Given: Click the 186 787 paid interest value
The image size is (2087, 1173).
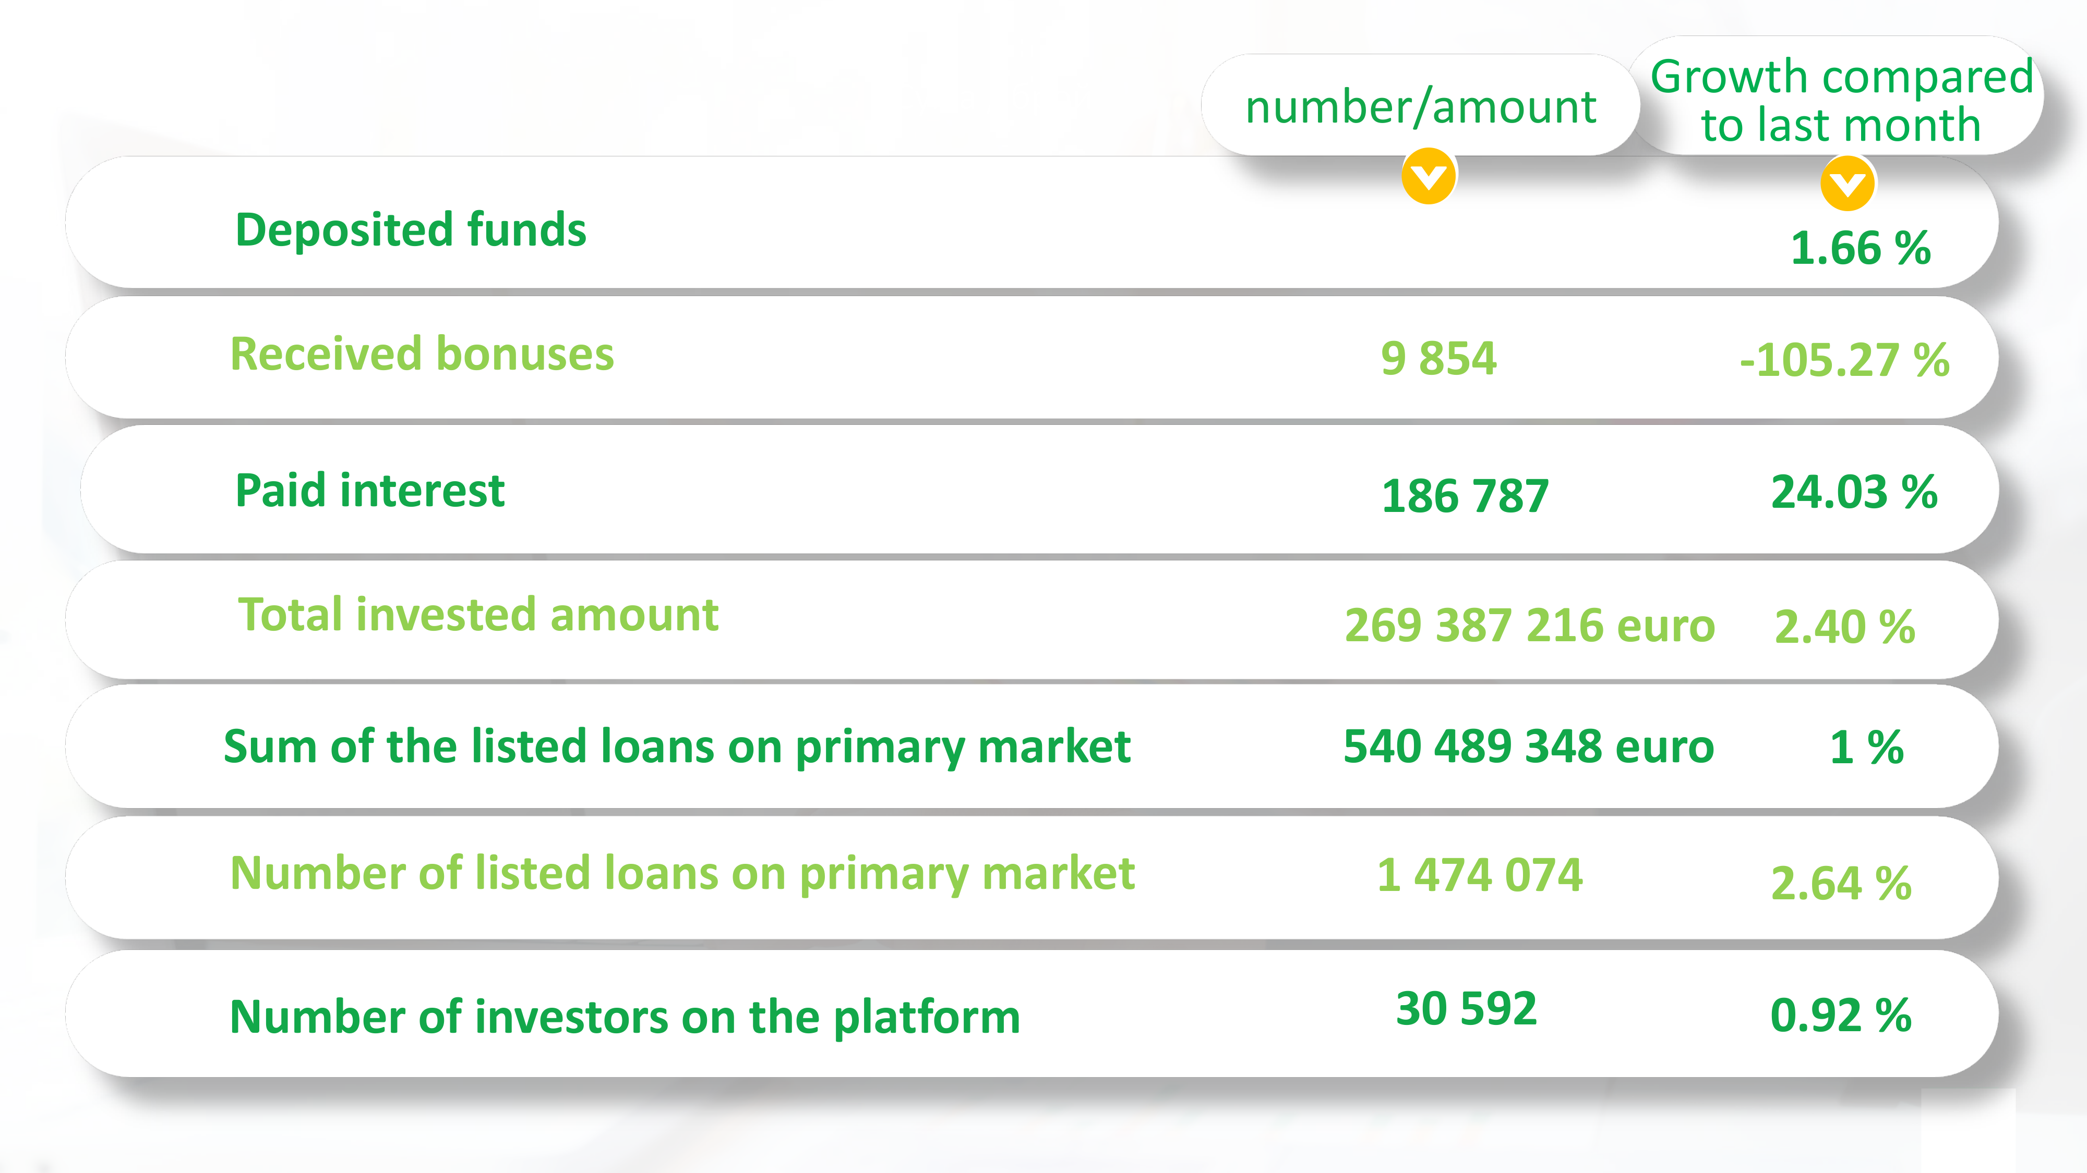Looking at the screenshot, I should (1465, 495).
